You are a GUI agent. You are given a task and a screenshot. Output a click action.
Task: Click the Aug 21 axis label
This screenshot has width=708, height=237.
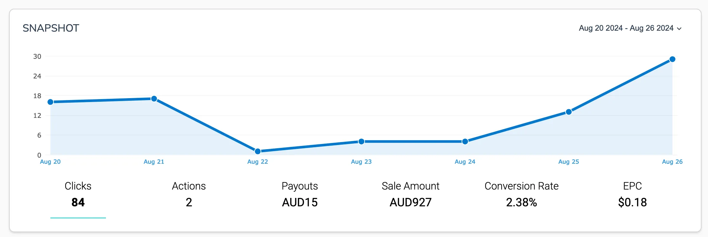pyautogui.click(x=154, y=162)
